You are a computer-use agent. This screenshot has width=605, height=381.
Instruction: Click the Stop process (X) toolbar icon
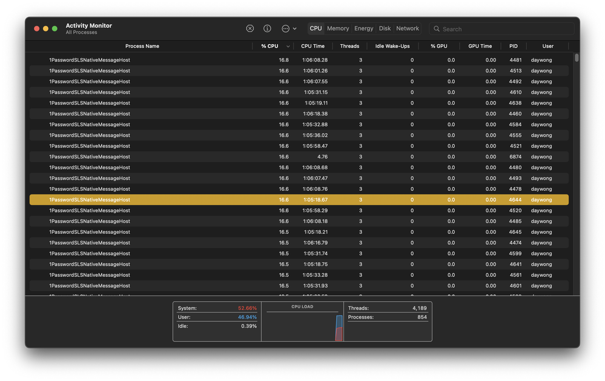(250, 28)
